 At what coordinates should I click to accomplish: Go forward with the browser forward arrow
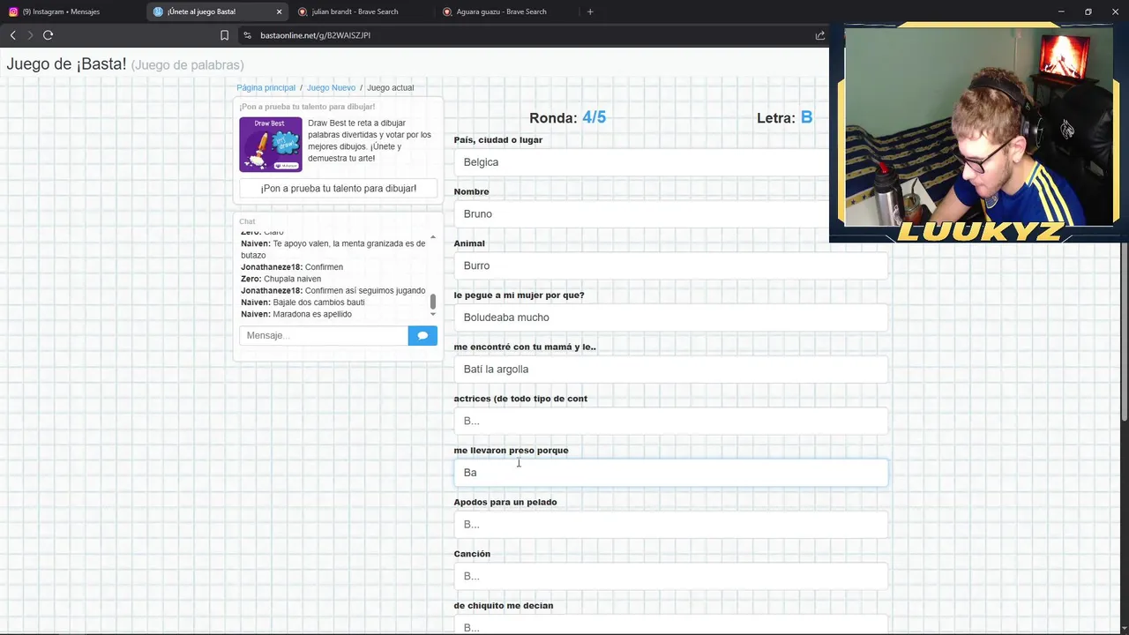[x=30, y=35]
